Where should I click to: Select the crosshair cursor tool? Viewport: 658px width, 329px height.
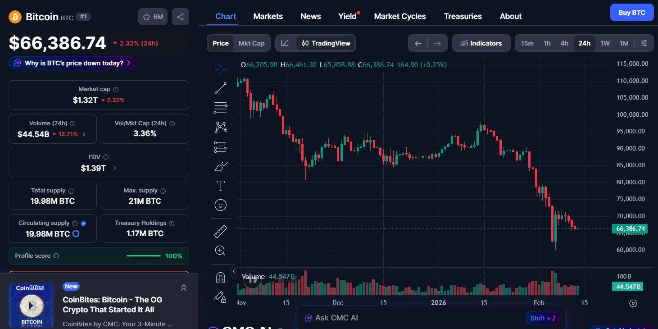[x=221, y=69]
